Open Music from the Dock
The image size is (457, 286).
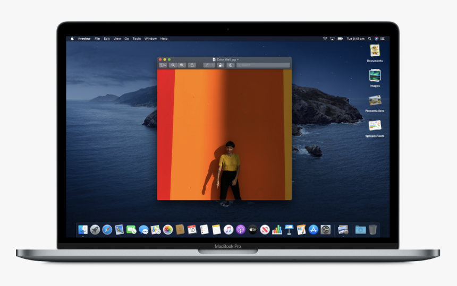pyautogui.click(x=228, y=230)
